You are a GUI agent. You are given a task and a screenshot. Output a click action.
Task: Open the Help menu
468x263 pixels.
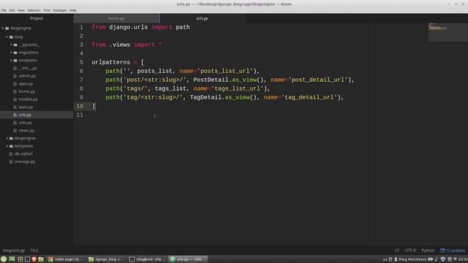pos(73,10)
